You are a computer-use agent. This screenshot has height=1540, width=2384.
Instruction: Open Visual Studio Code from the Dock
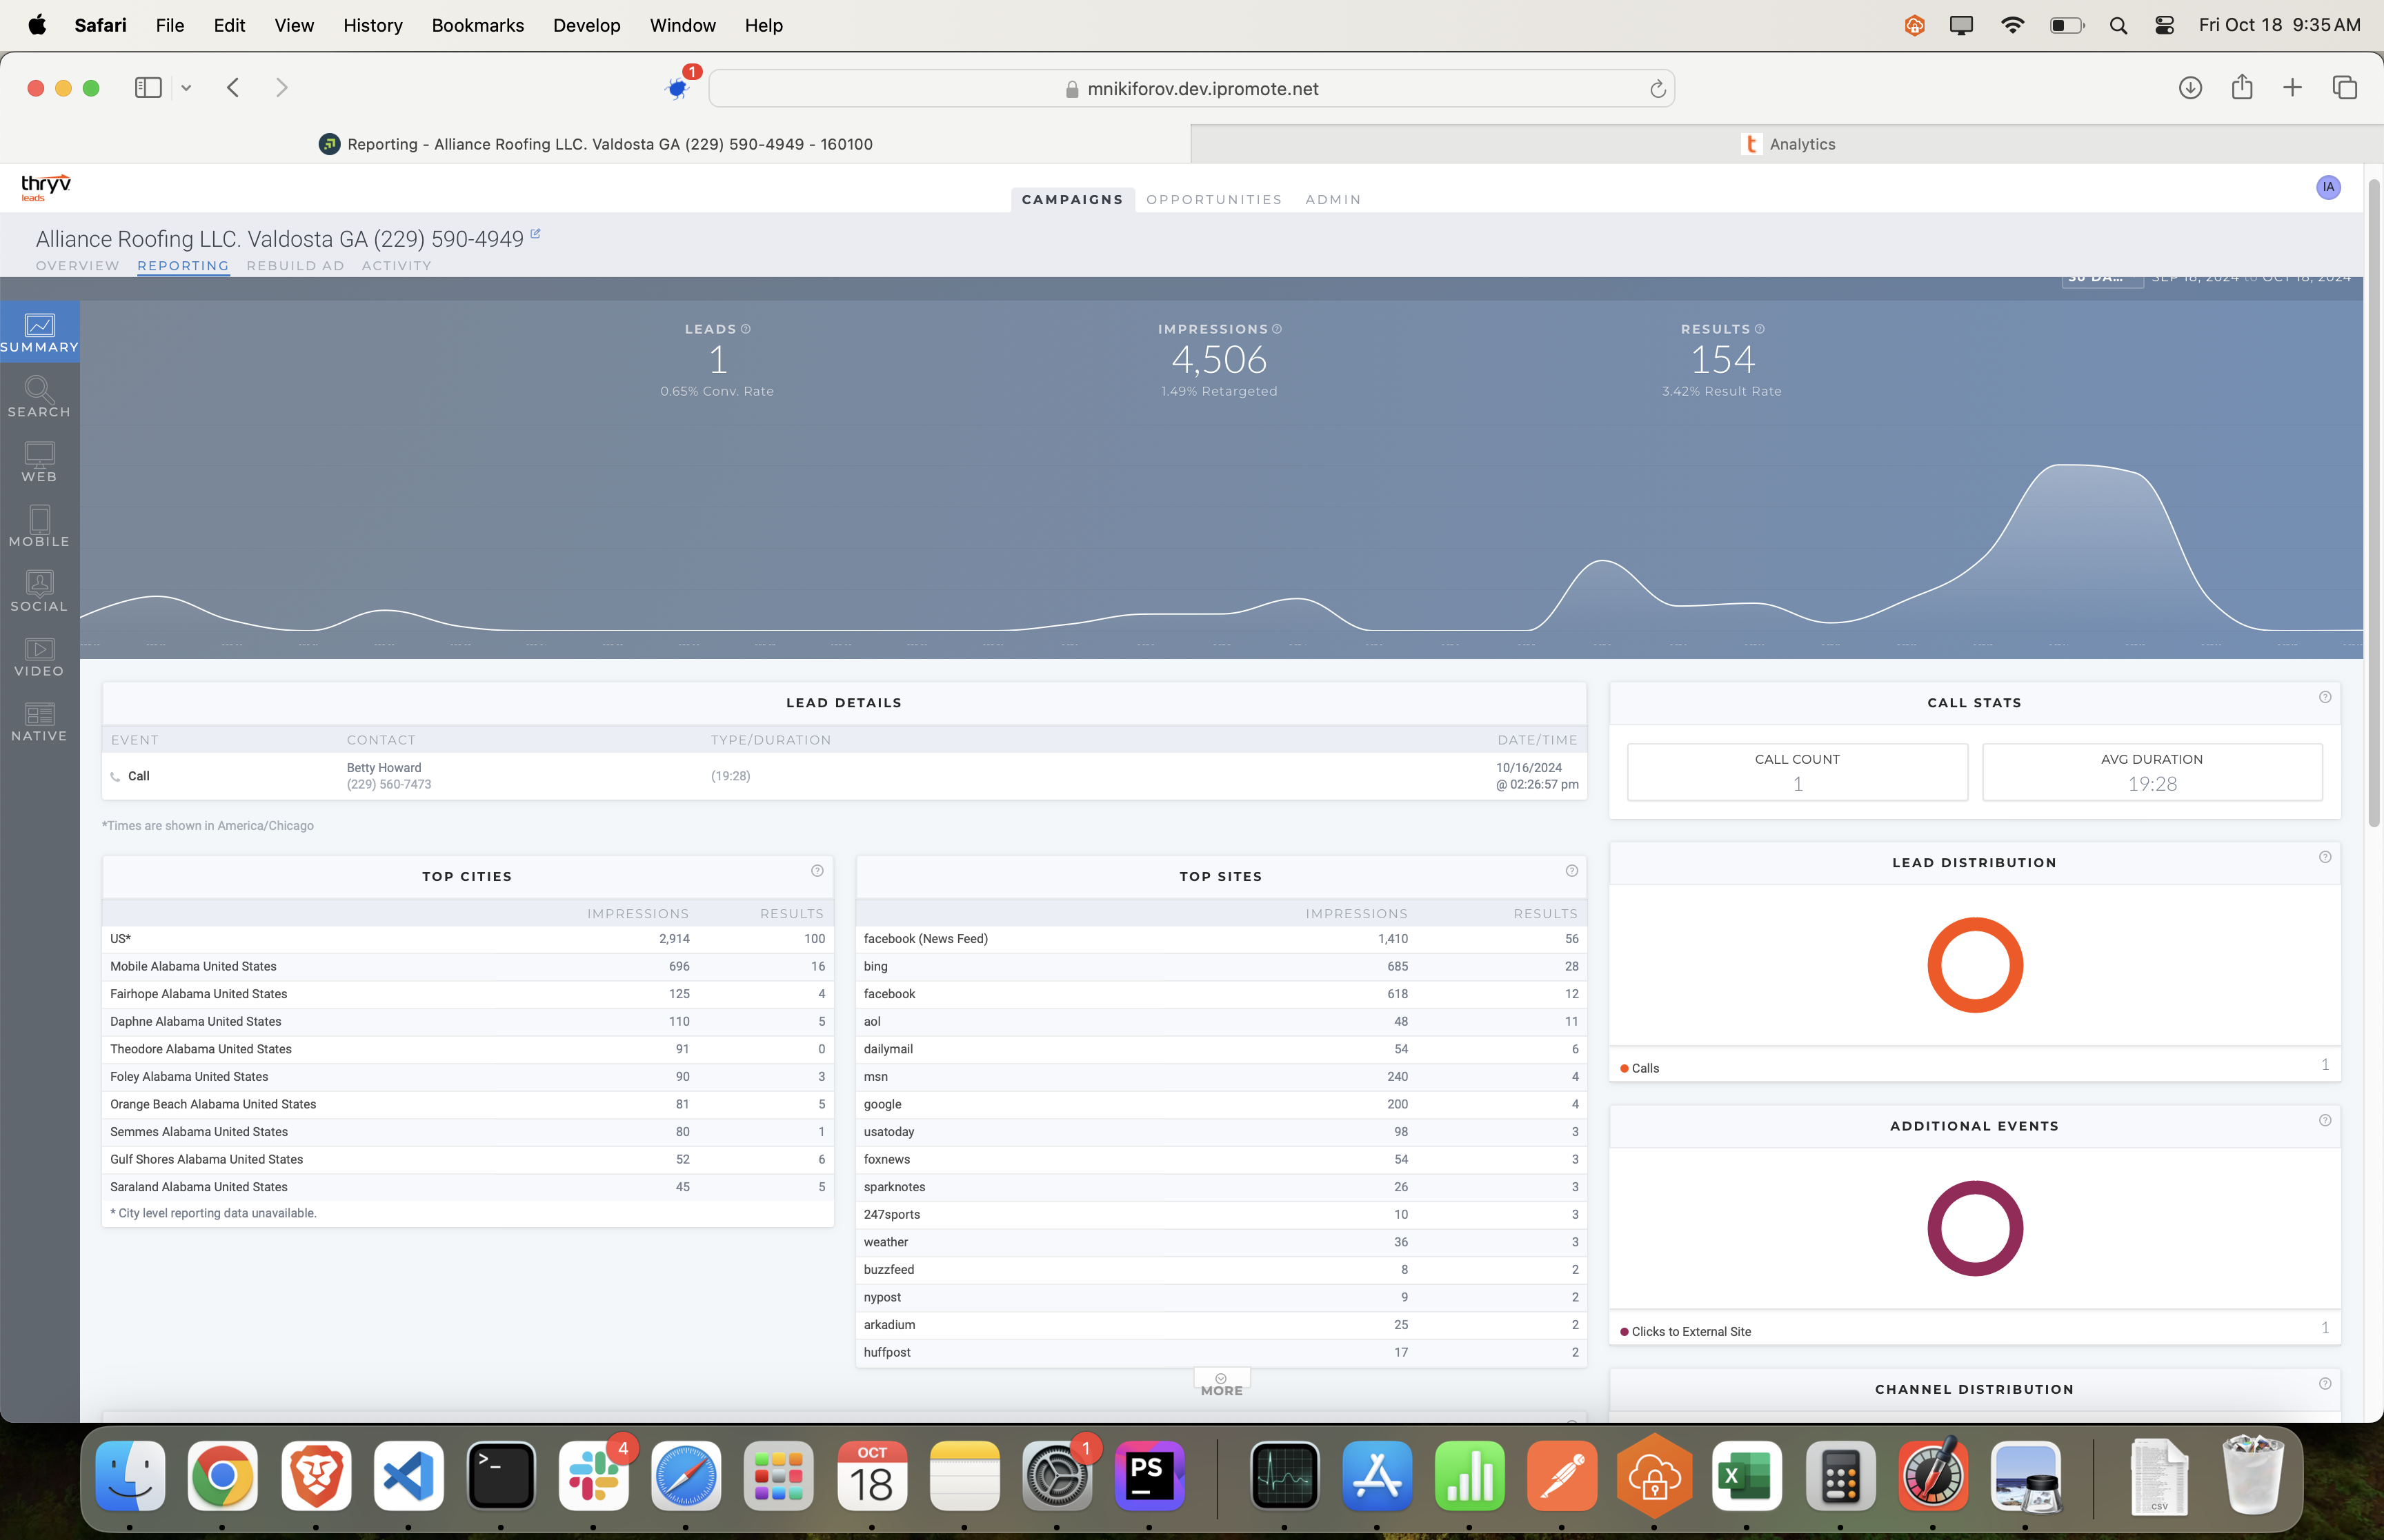[x=408, y=1476]
